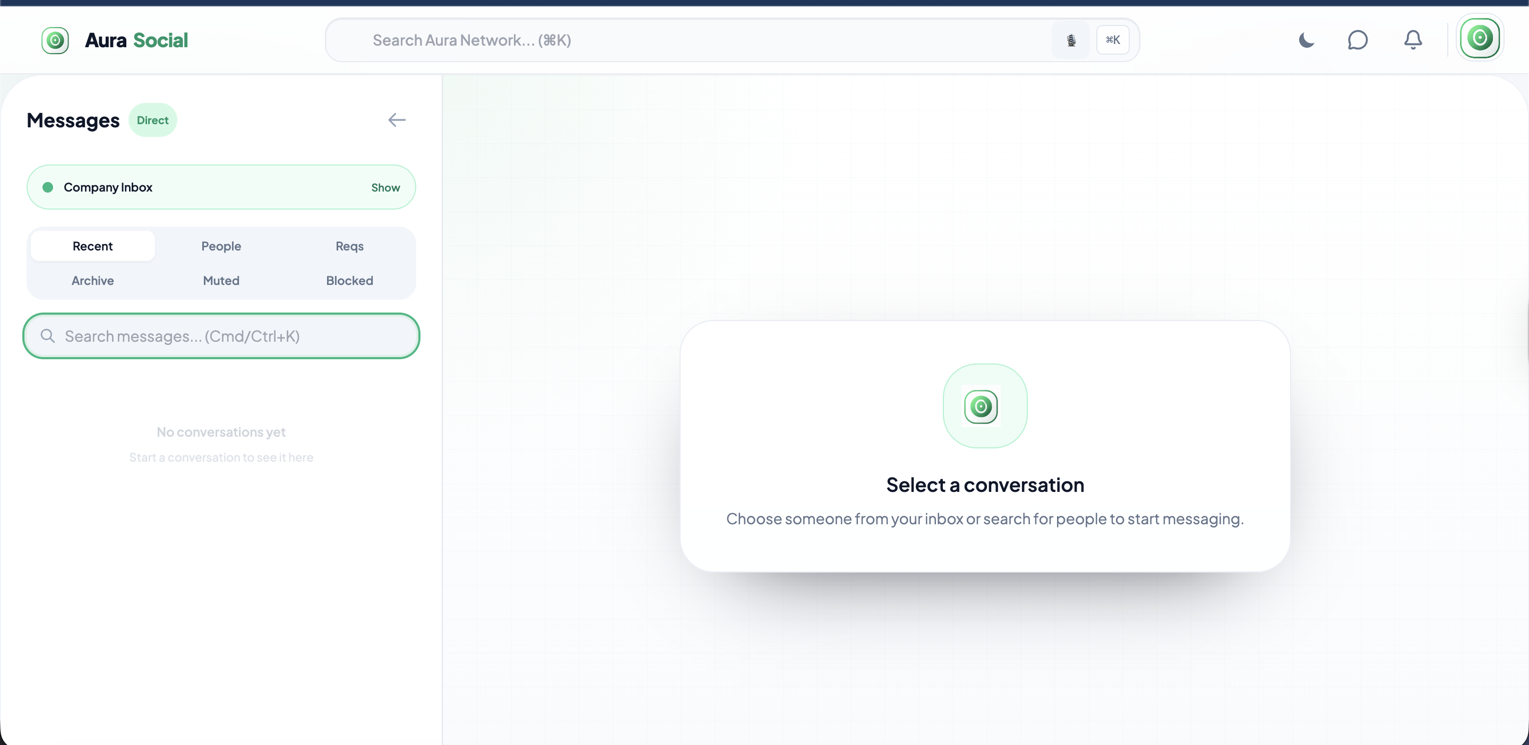
Task: Select the conversation placeholder avatar icon
Action: [984, 406]
